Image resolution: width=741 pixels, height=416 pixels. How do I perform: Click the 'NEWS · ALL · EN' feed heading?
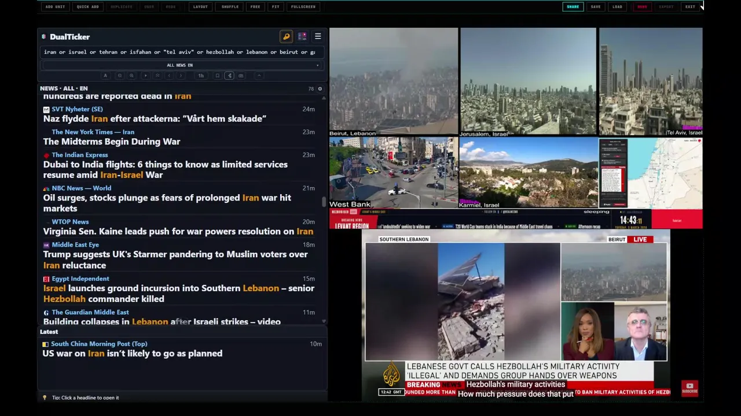tap(64, 88)
